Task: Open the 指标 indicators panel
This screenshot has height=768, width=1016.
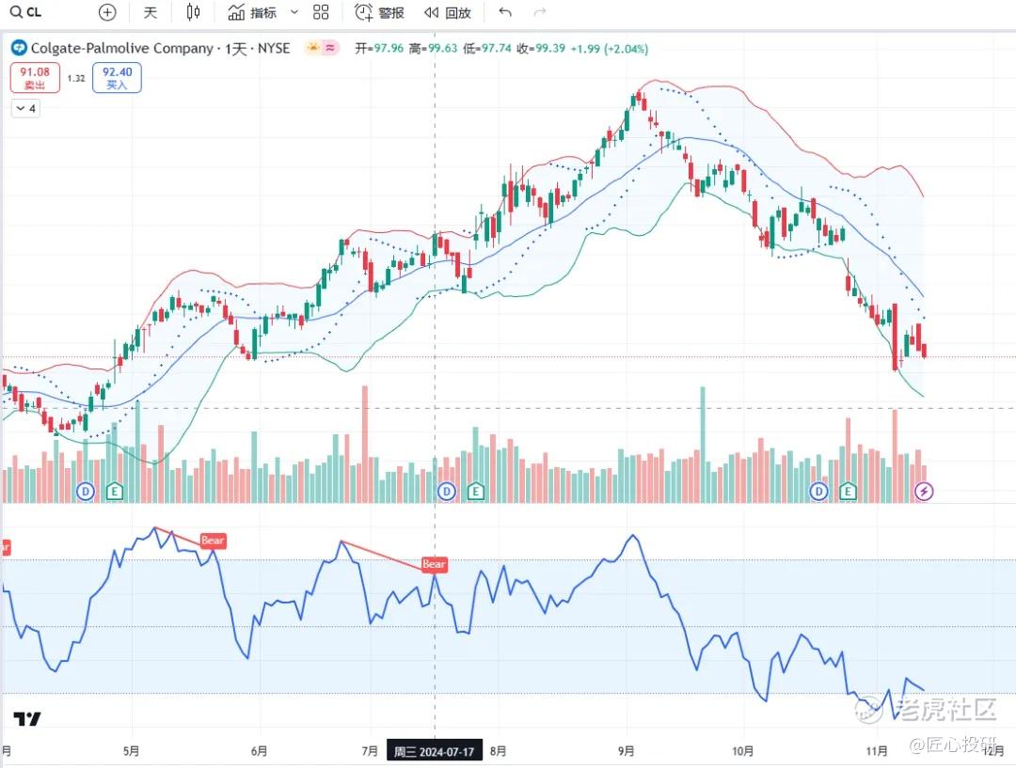Action: pyautogui.click(x=253, y=12)
